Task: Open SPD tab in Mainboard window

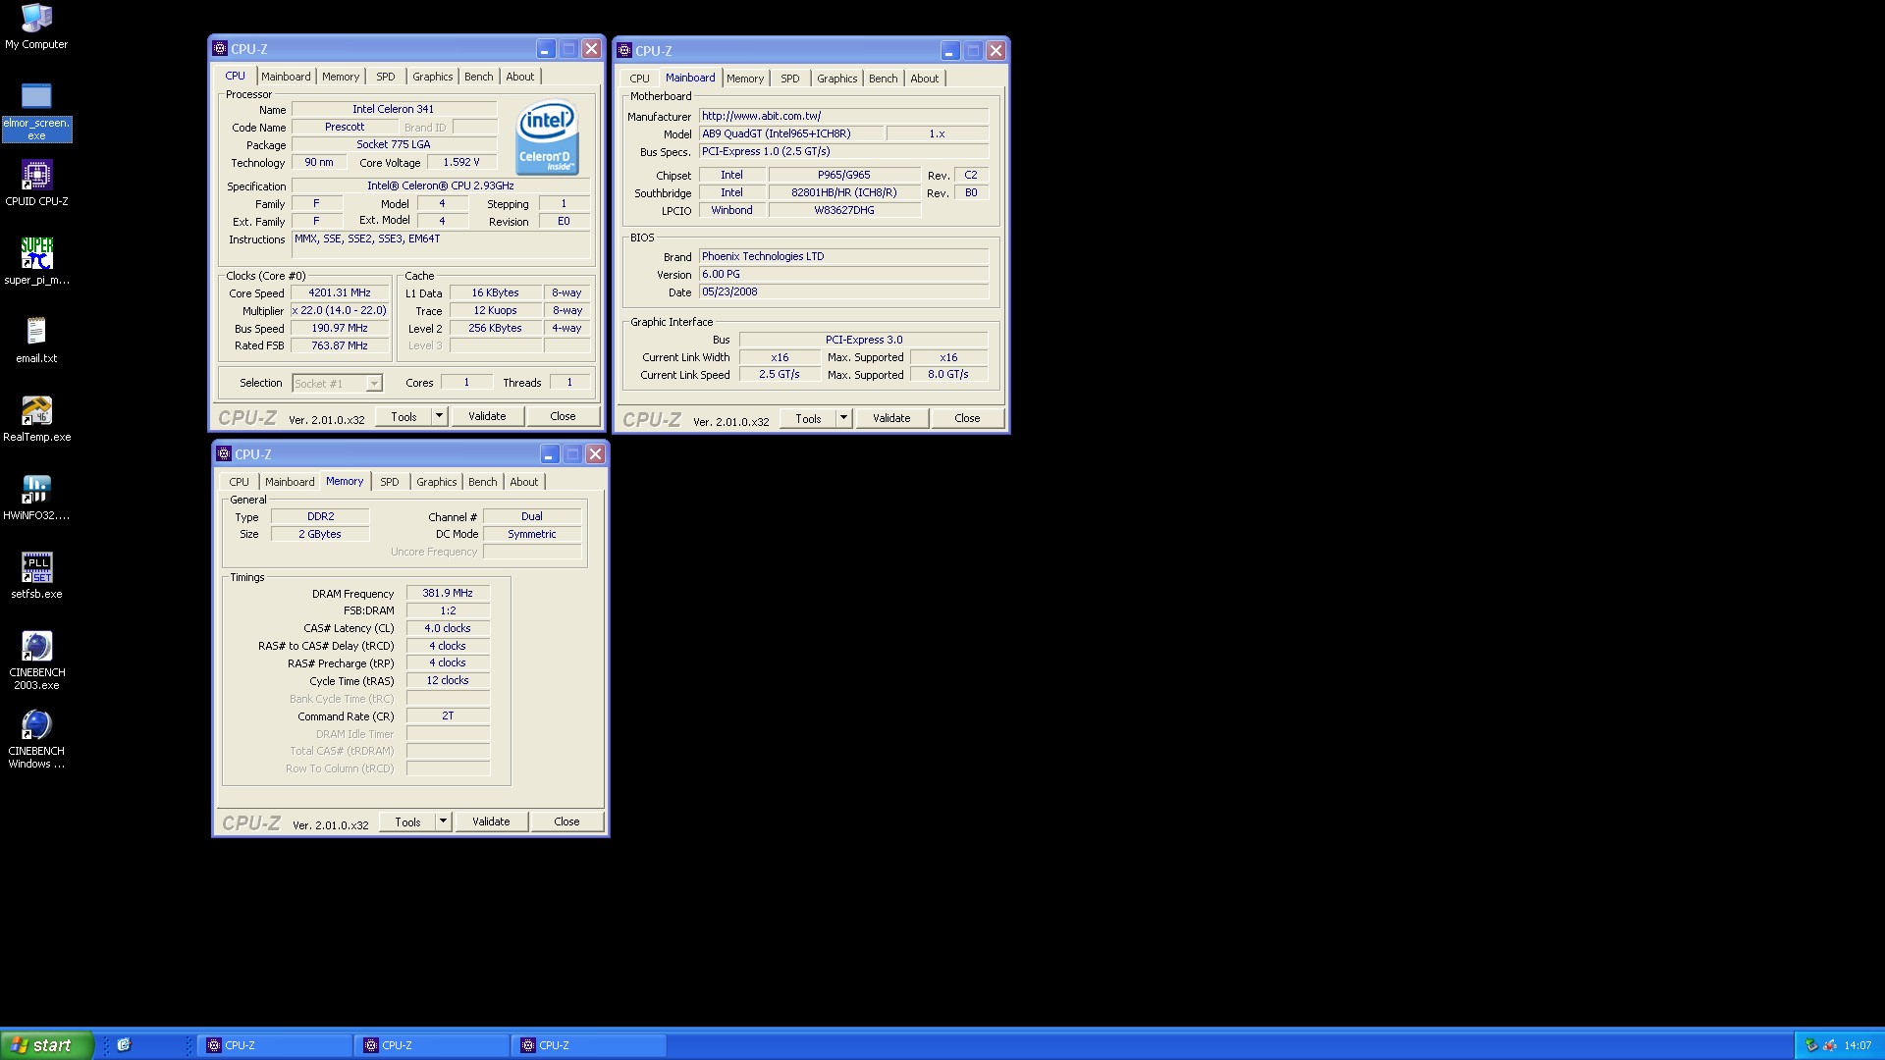Action: coord(790,79)
